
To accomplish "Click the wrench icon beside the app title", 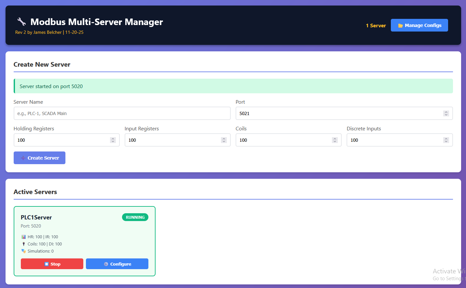I will coord(21,22).
